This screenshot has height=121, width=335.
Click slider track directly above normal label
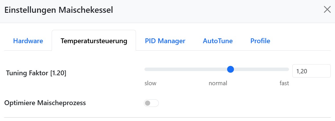click(217, 69)
